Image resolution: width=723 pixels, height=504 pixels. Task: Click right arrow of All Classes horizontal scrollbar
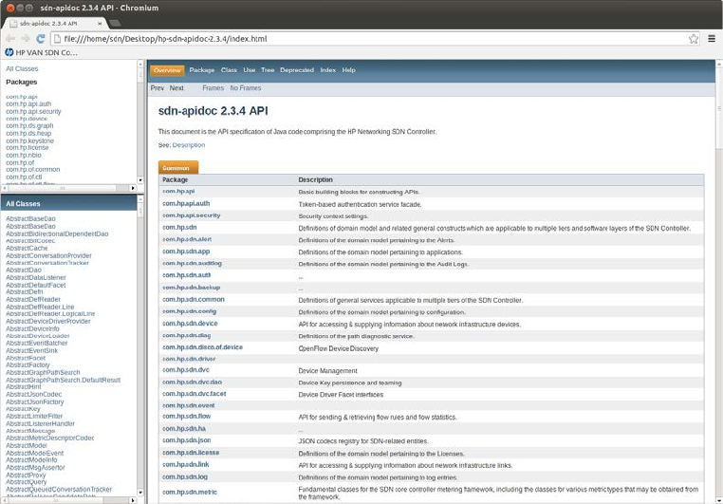133,500
